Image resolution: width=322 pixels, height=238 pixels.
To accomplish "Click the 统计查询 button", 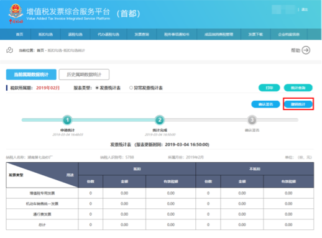I will click(x=298, y=88).
